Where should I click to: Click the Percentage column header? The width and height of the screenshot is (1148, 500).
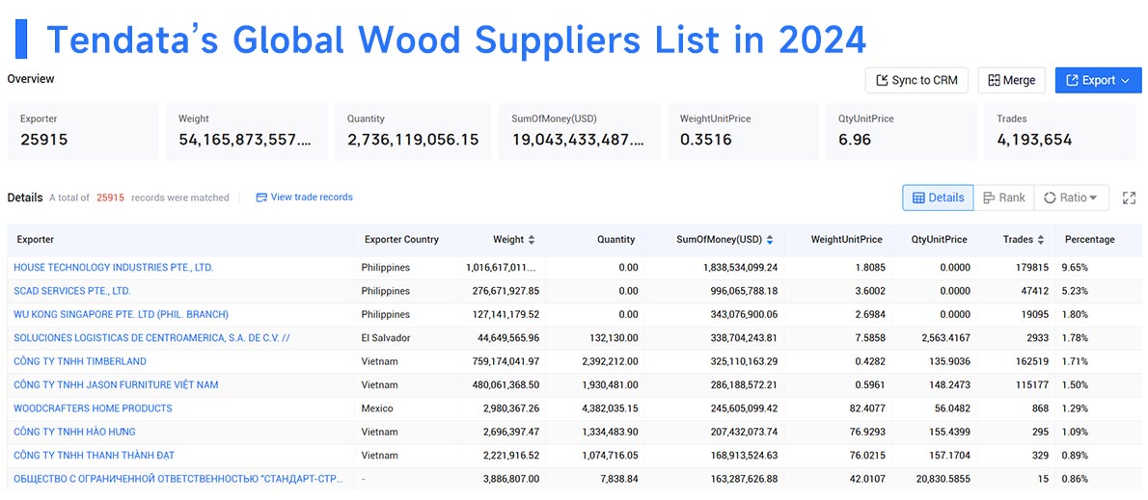(1089, 239)
